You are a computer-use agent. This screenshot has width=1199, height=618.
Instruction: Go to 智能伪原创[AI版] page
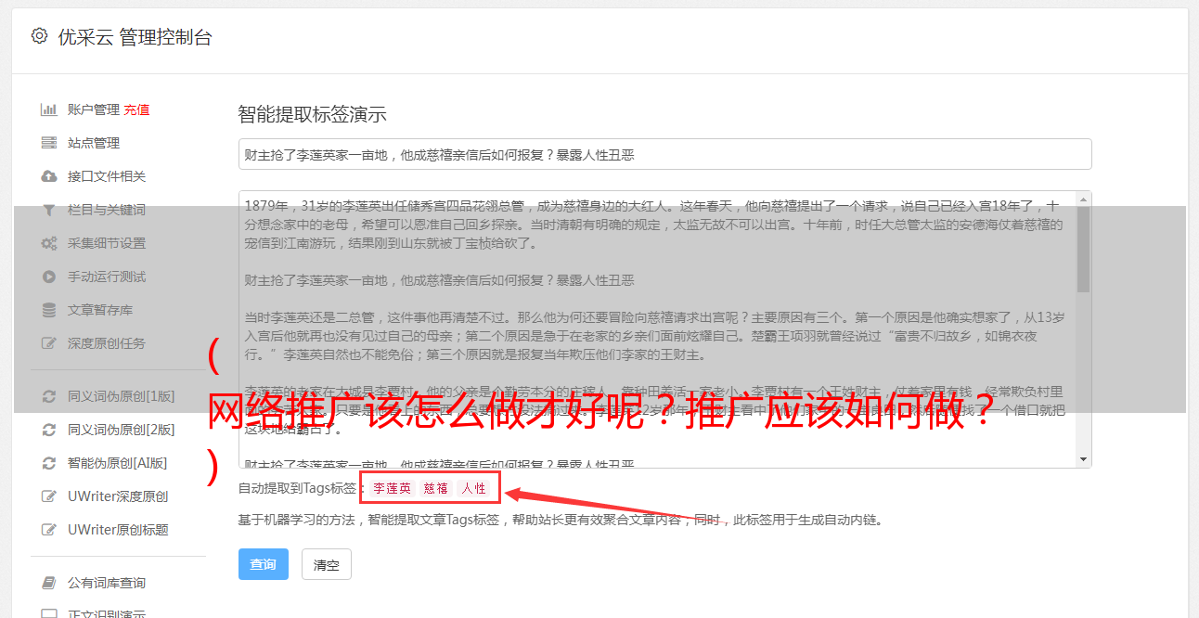coord(117,463)
